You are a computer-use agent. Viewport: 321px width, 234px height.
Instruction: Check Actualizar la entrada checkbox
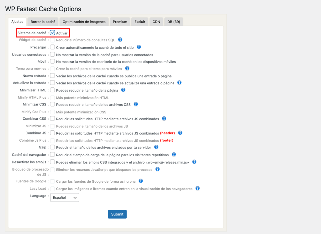(x=52, y=83)
